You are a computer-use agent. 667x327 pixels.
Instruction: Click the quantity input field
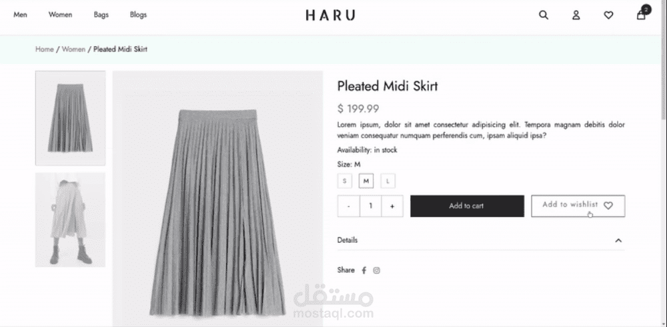pyautogui.click(x=370, y=206)
